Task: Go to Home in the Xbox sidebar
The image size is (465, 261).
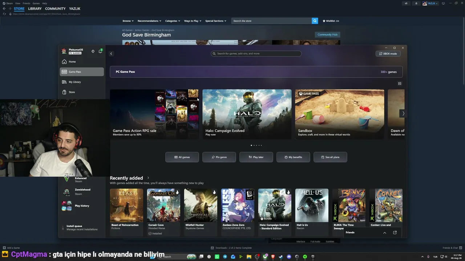Action: [82, 62]
